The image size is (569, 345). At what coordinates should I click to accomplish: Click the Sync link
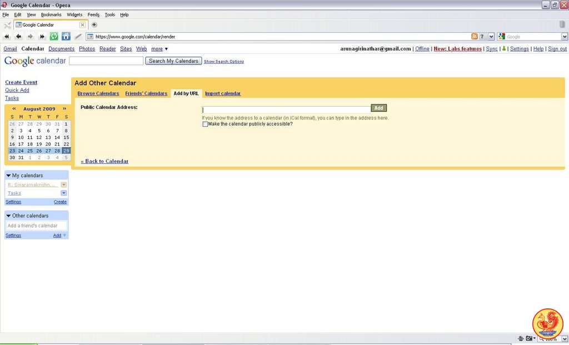(x=492, y=49)
